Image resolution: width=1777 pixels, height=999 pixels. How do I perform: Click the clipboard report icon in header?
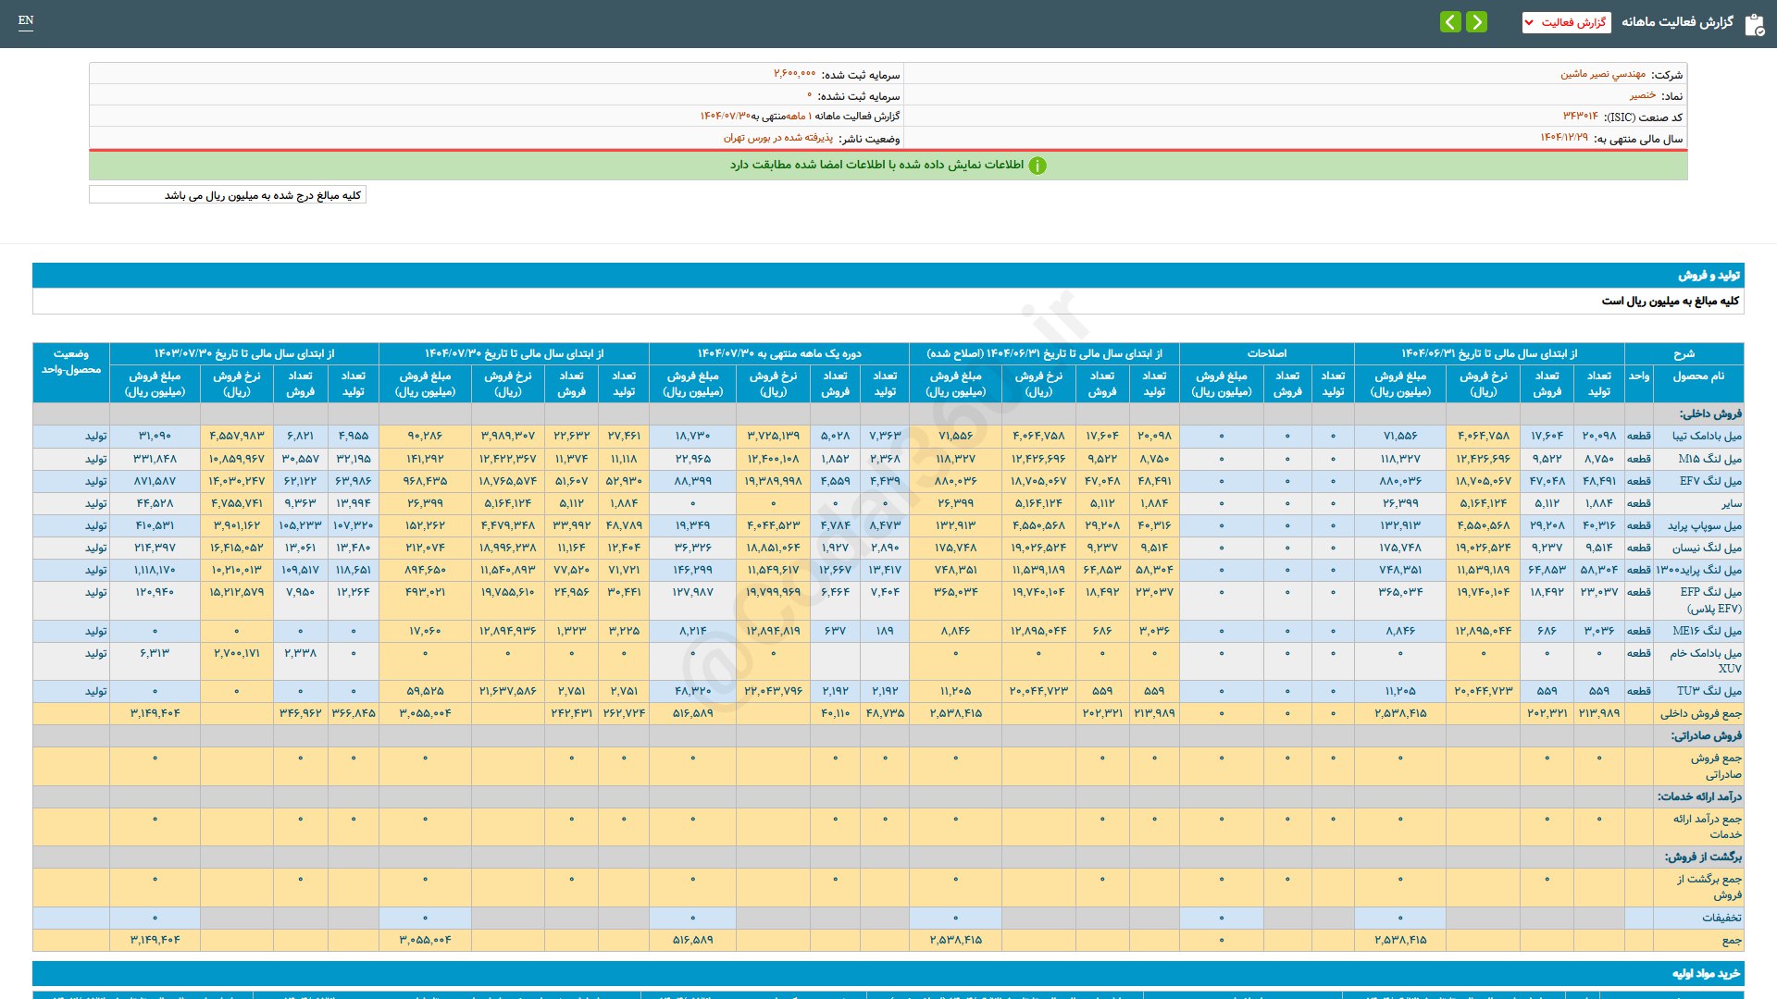coord(1754,24)
